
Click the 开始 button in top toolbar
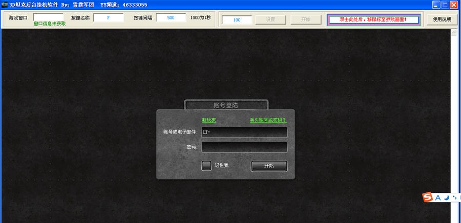click(306, 19)
